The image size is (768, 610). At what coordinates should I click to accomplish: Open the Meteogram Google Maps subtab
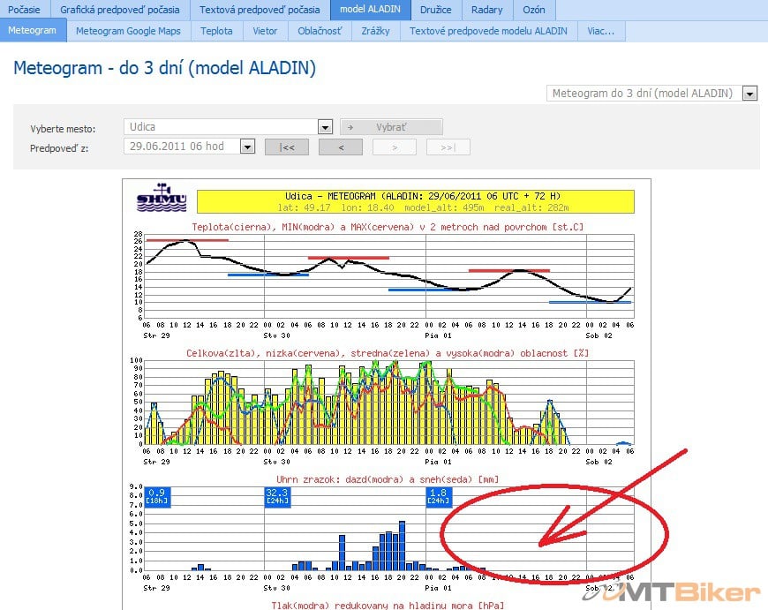pyautogui.click(x=128, y=30)
